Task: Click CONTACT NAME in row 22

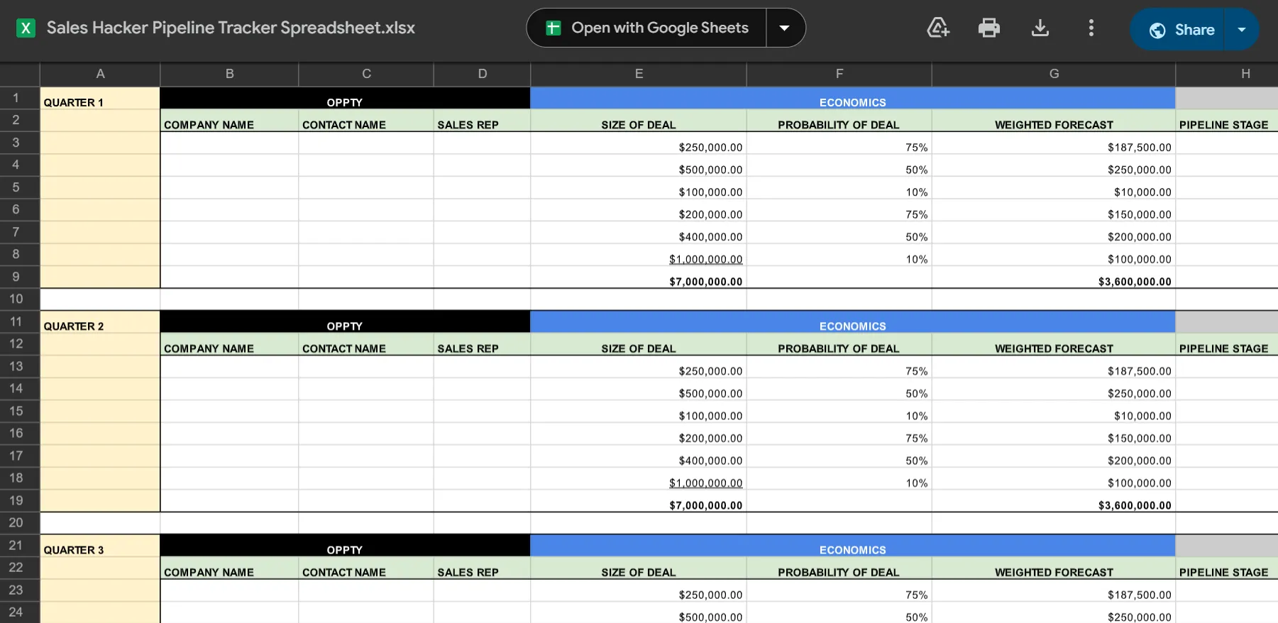Action: click(x=366, y=568)
